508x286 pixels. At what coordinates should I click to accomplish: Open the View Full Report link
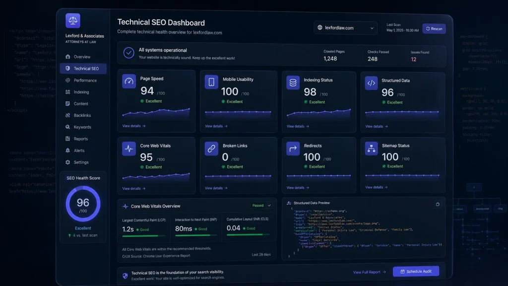369,272
